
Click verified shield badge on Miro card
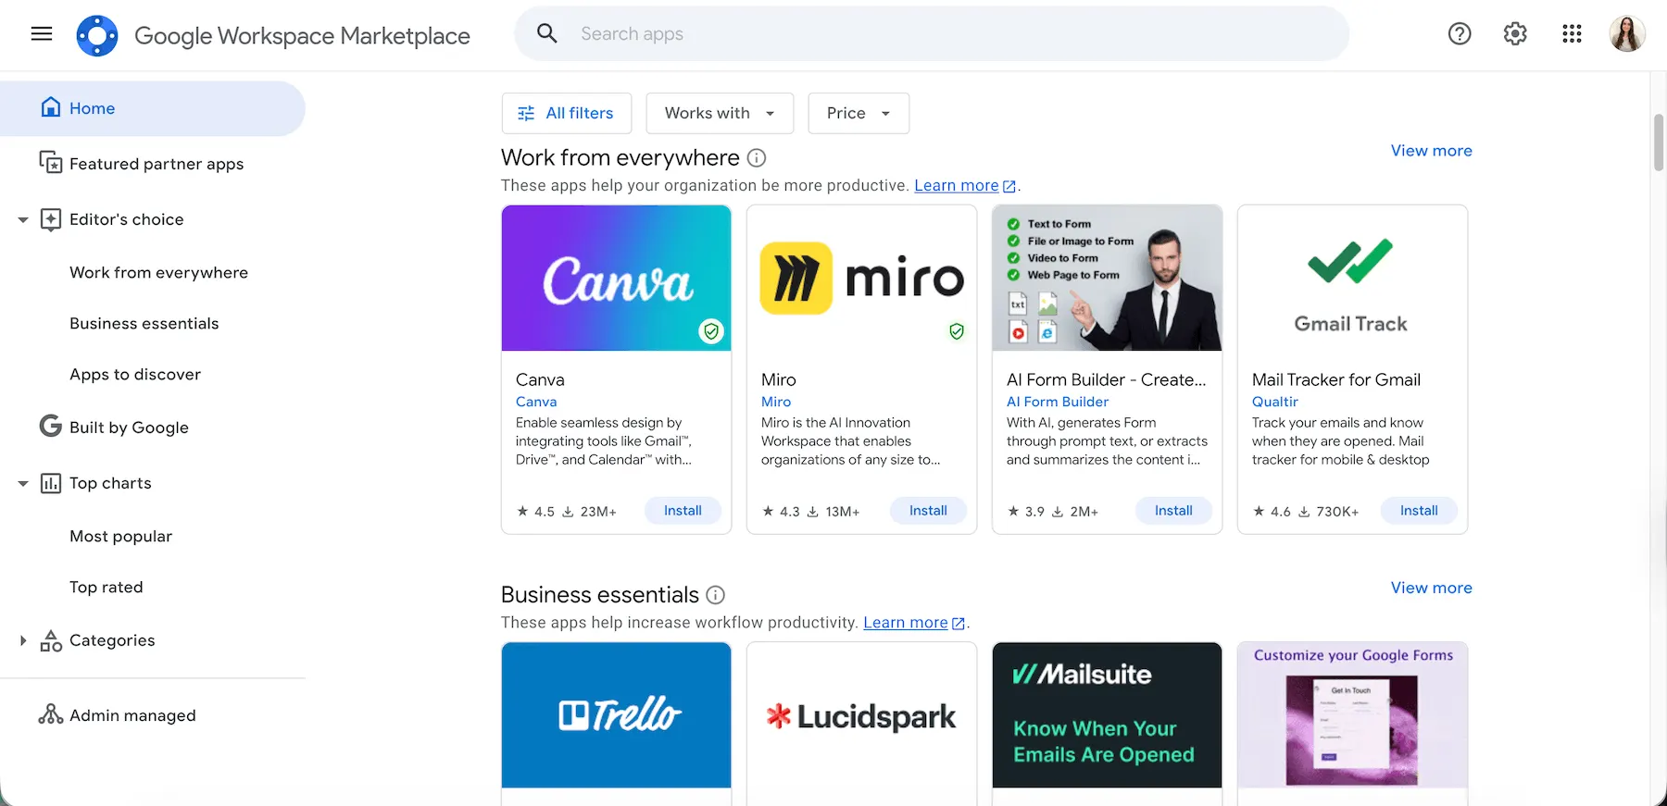[957, 331]
